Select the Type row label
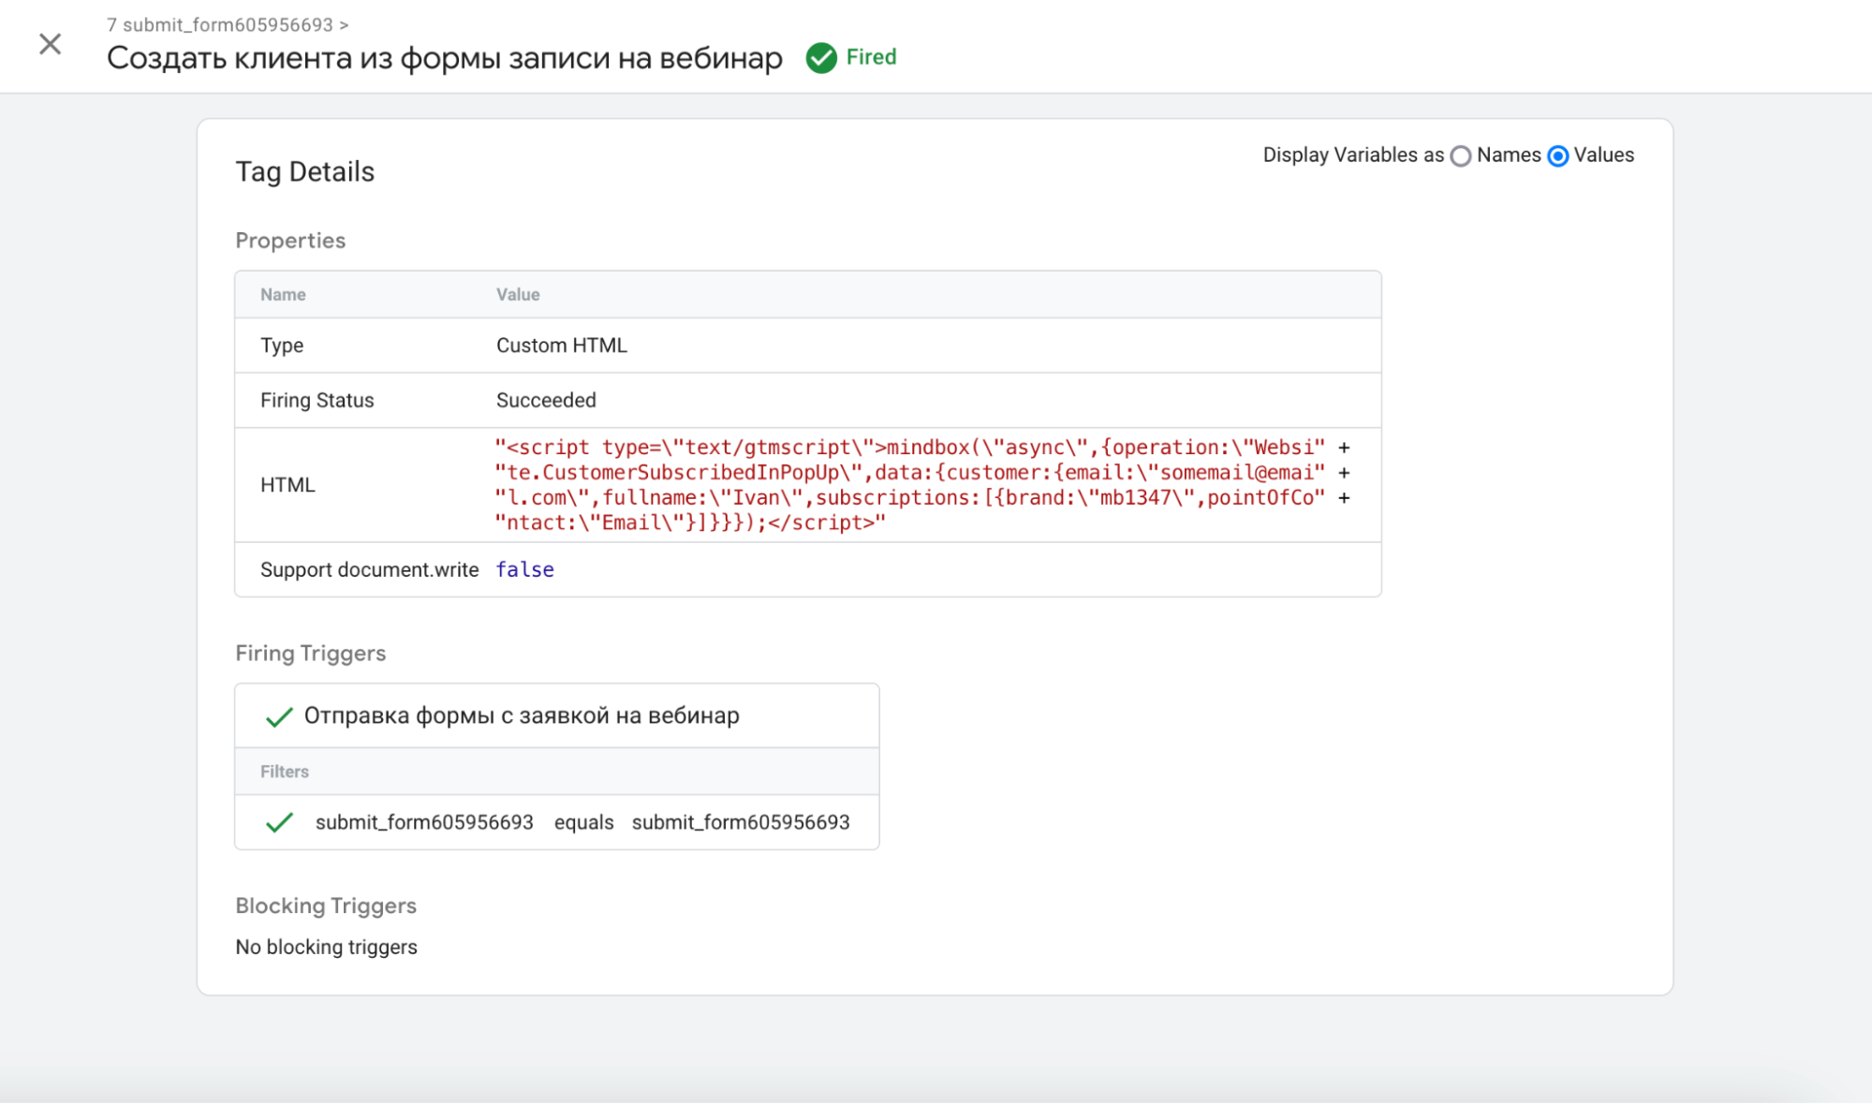The width and height of the screenshot is (1872, 1104). (x=282, y=346)
